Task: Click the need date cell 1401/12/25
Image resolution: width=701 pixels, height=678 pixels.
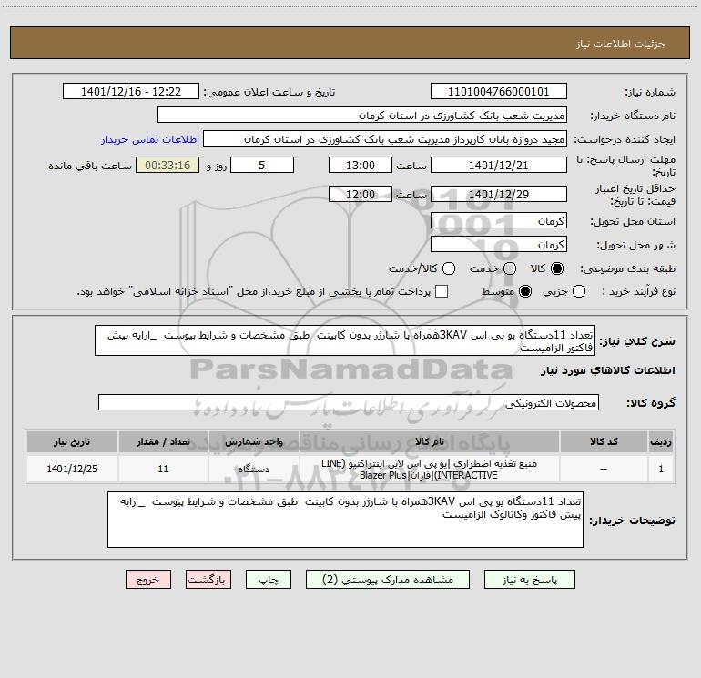Action: [72, 469]
